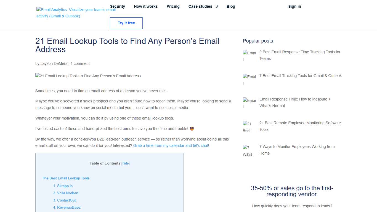Click the Try it free button
This screenshot has height=212, width=377.
[126, 23]
